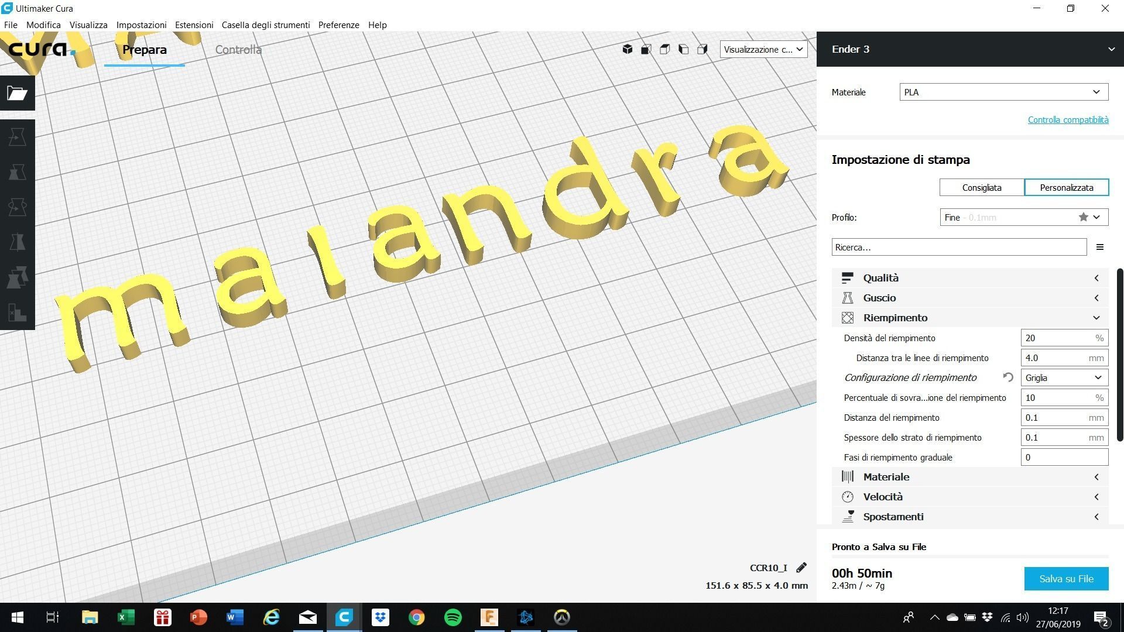Viewport: 1124px width, 632px height.
Task: Switch to 3D perspective view cube icon
Action: tap(628, 49)
